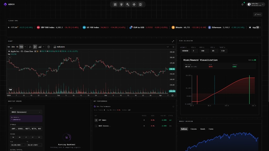Open the Ethereum ticker
269x151 pixels.
pyautogui.click(x=226, y=27)
